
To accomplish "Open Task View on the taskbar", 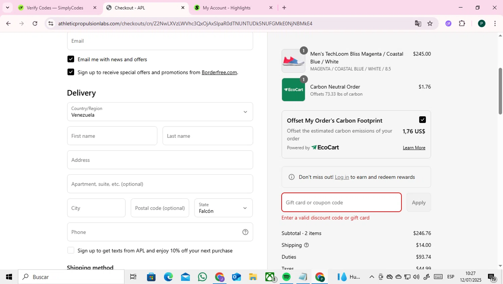I will pyautogui.click(x=133, y=277).
